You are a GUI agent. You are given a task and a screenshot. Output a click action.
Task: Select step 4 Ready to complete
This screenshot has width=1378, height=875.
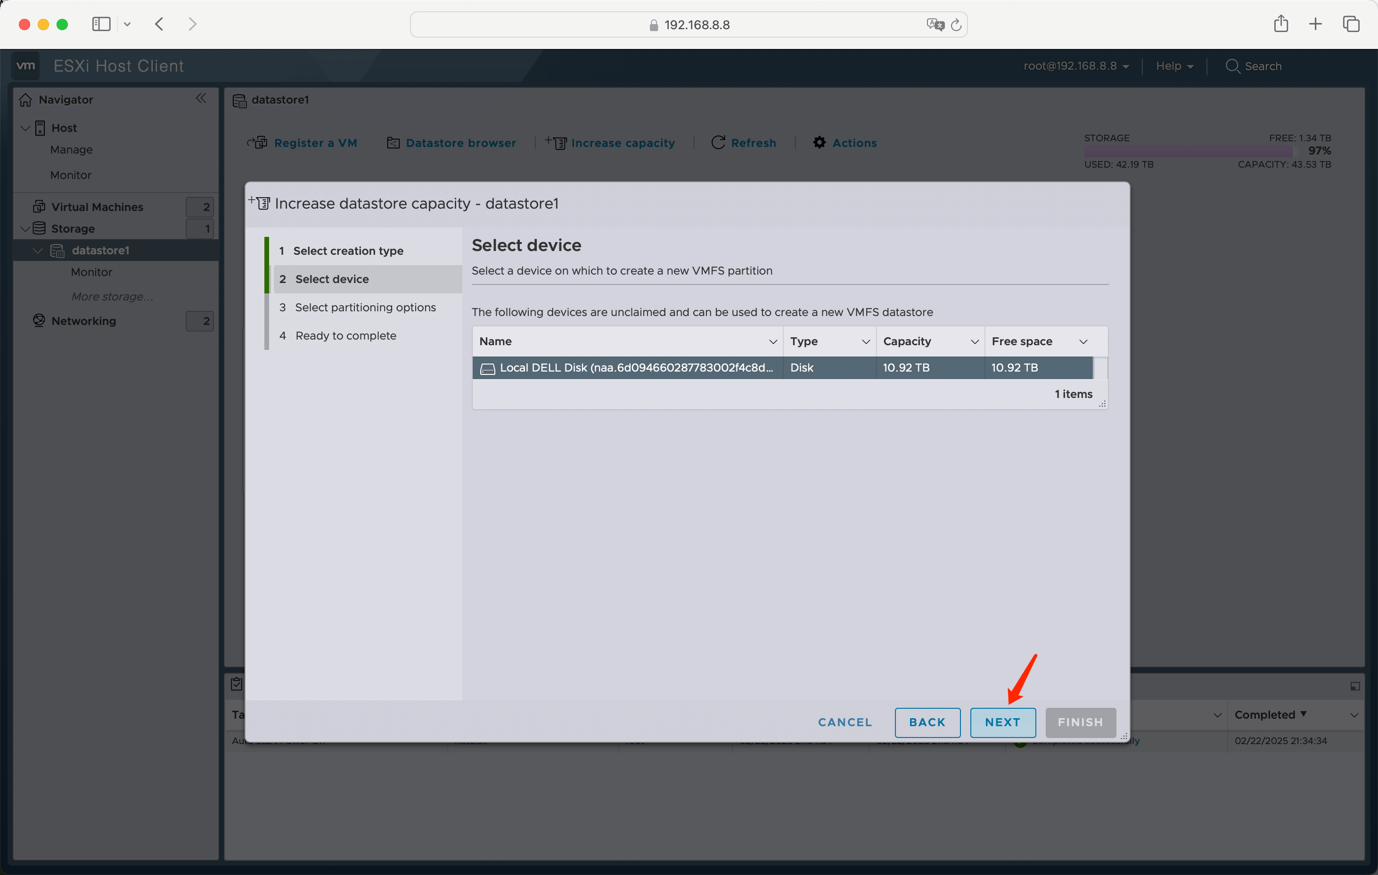pos(337,336)
